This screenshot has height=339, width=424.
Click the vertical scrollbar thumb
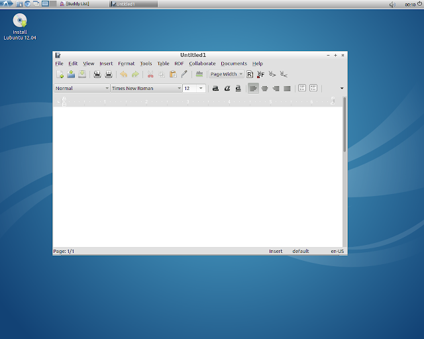[344, 124]
